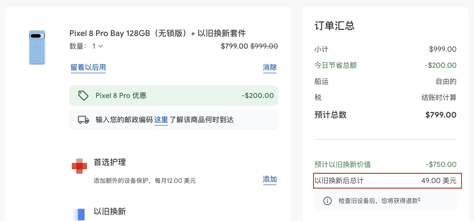This screenshot has width=474, height=221.
Task: Click the 49.00 美元 total after trade-in
Action: click(x=439, y=180)
